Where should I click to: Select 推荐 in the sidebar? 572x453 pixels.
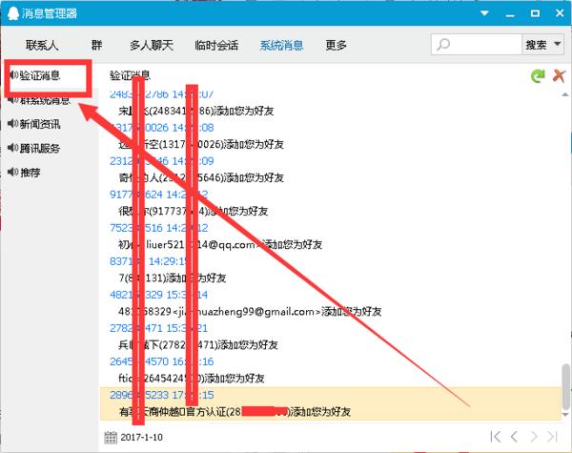click(x=30, y=173)
